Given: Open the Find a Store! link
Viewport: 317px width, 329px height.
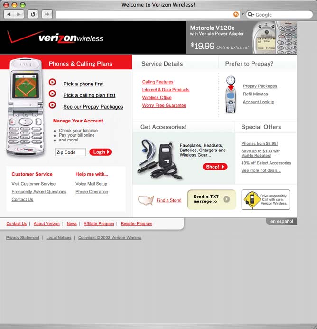Looking at the screenshot, I should click(x=169, y=200).
